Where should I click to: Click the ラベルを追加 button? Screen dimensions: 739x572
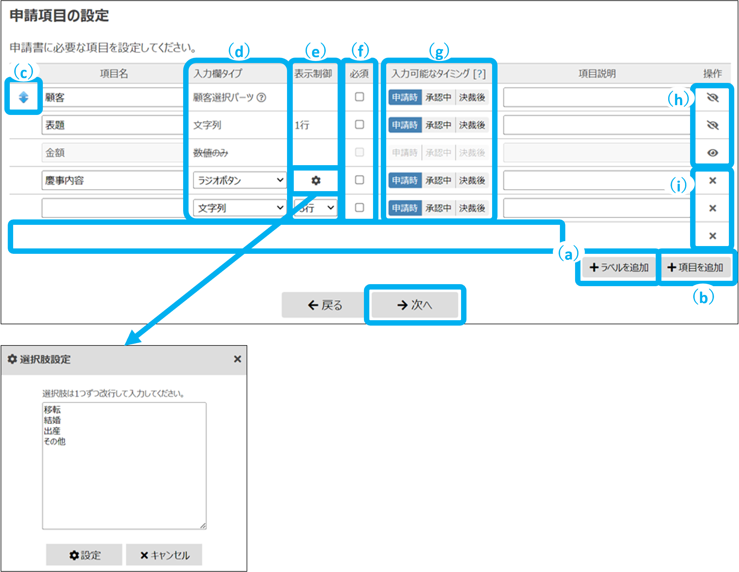[619, 267]
